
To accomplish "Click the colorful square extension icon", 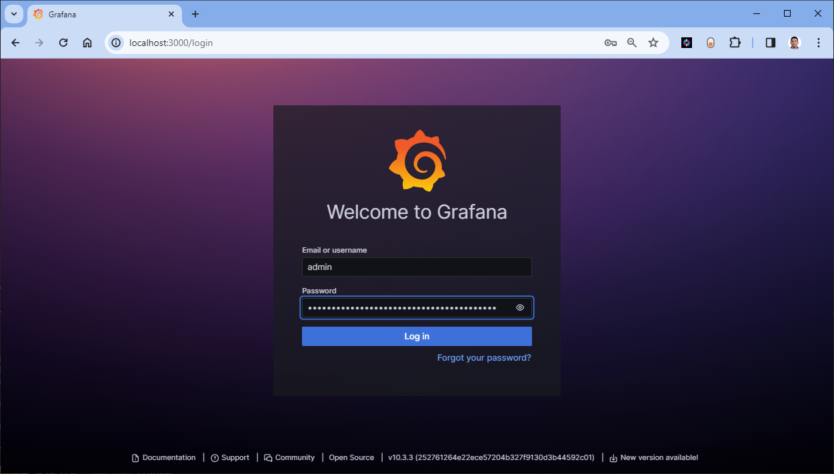I will pos(687,43).
